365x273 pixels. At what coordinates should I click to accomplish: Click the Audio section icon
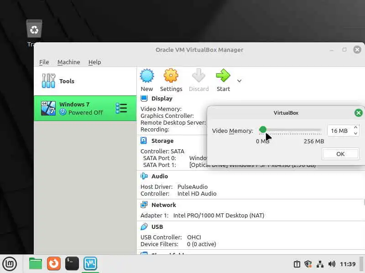tap(144, 176)
